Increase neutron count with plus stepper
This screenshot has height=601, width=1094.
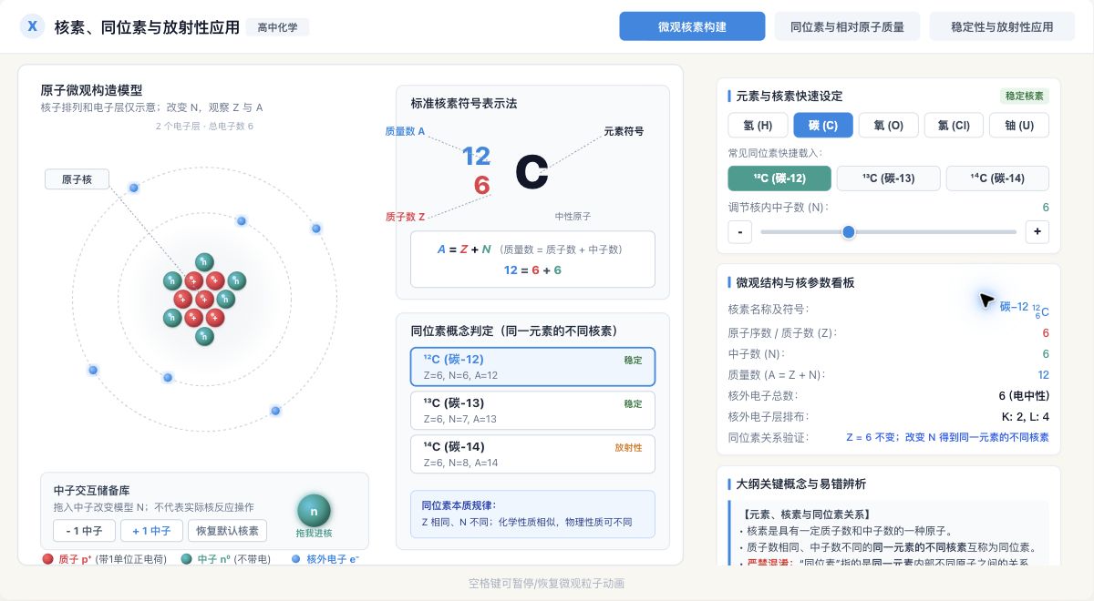tap(1037, 231)
